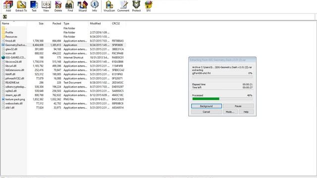
Task: Select the README.txt file
Action: coord(64,83)
